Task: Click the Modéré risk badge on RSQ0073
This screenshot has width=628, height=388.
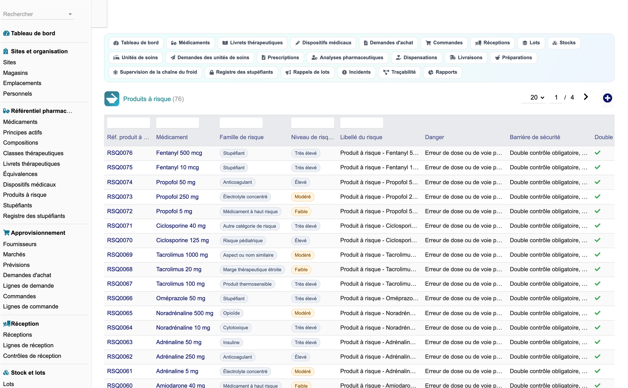Action: click(302, 197)
